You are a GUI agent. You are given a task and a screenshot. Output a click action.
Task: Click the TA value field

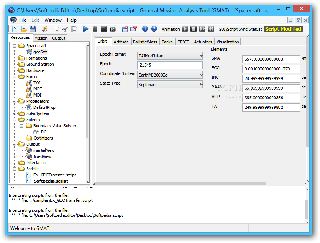271,107
